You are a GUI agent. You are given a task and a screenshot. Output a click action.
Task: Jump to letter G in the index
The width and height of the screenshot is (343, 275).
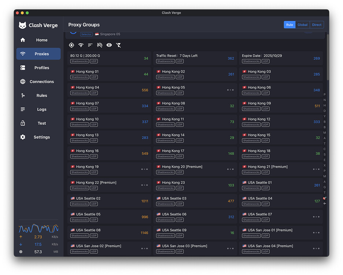[x=325, y=187]
